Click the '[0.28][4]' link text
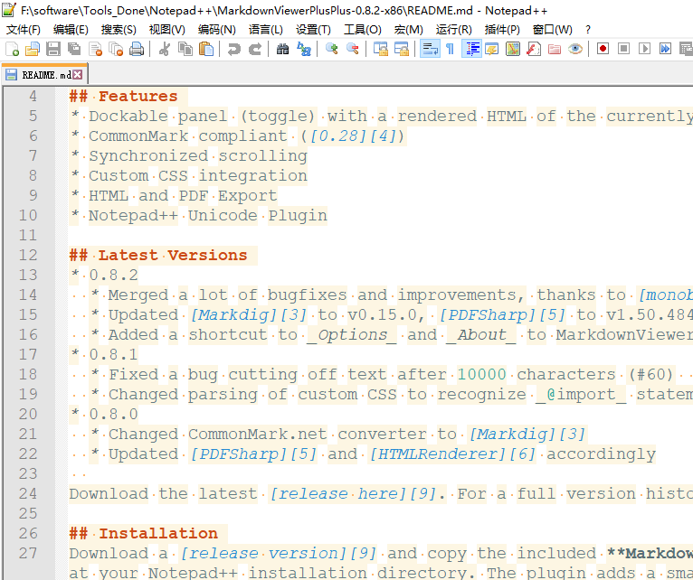This screenshot has height=580, width=693. tap(353, 136)
